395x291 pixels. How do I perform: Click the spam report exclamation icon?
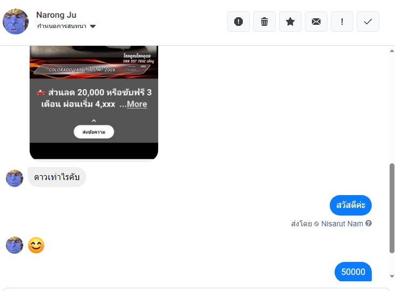click(239, 22)
